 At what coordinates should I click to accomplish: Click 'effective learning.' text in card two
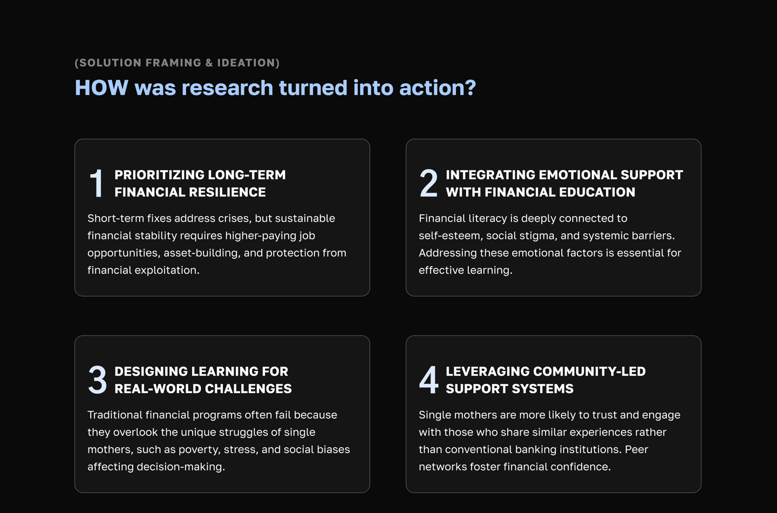[466, 270]
